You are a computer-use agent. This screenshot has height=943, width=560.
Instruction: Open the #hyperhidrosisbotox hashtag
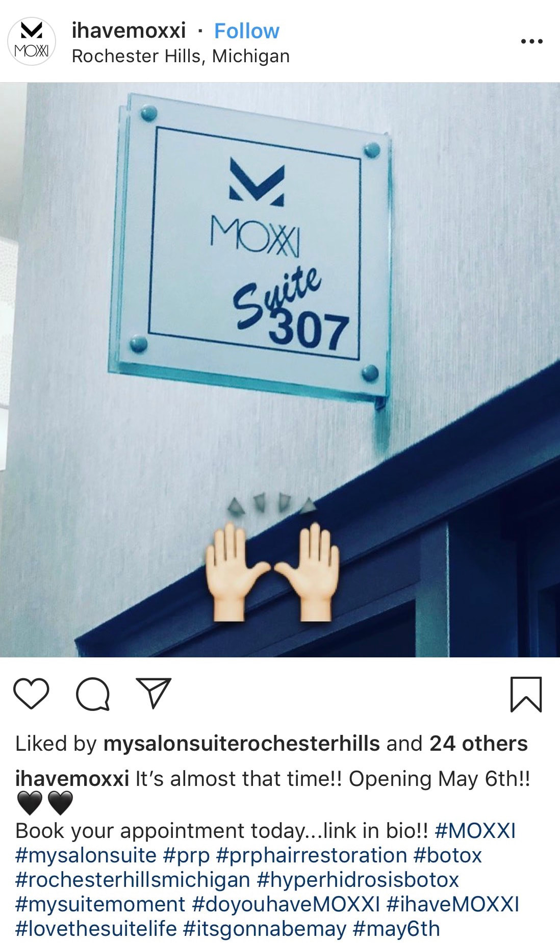point(358,880)
